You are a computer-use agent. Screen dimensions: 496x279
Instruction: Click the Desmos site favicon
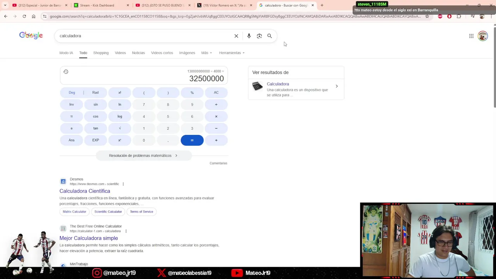[x=63, y=181]
